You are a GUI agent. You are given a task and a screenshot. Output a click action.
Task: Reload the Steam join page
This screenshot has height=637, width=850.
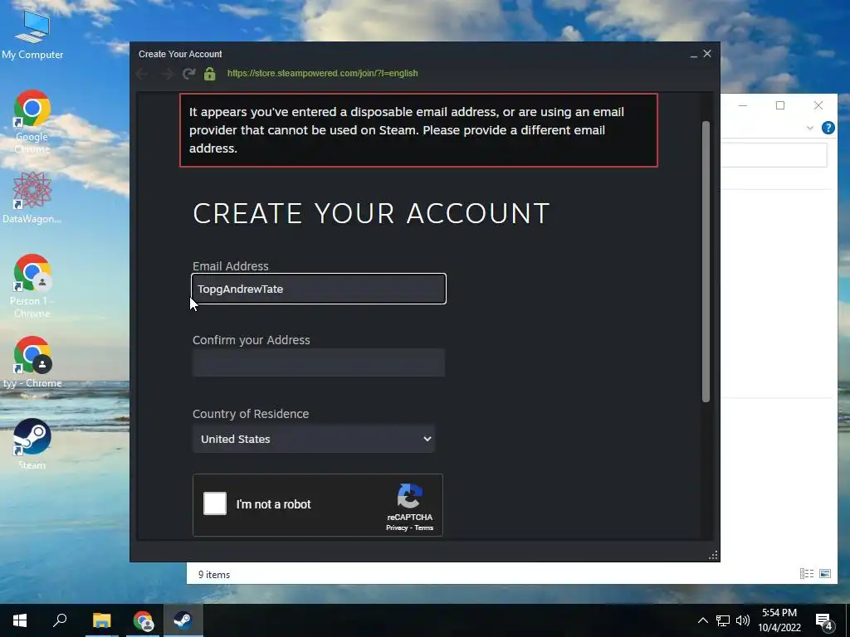pyautogui.click(x=188, y=74)
